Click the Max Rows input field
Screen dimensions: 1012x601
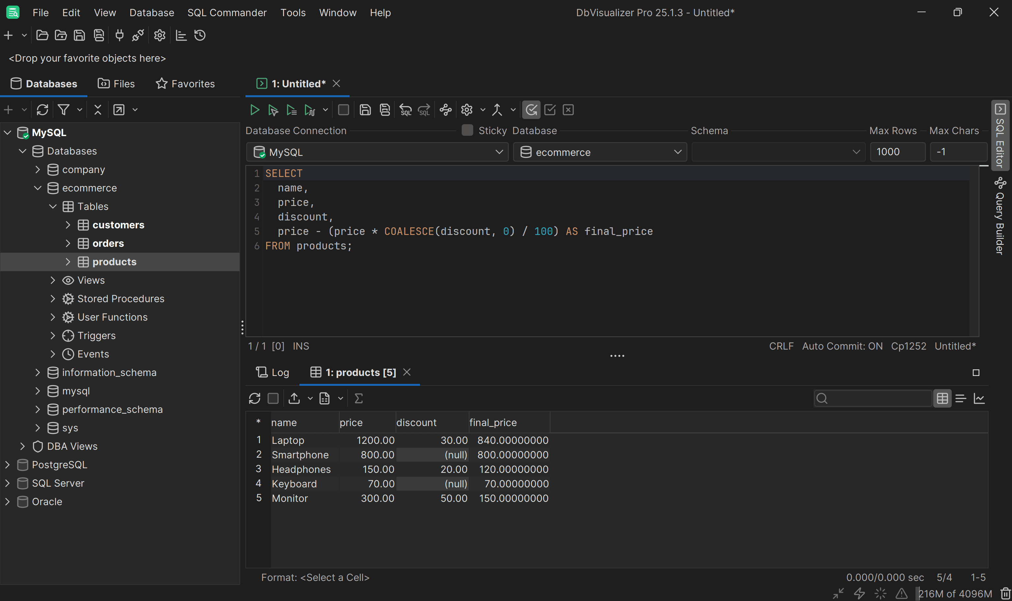click(897, 152)
